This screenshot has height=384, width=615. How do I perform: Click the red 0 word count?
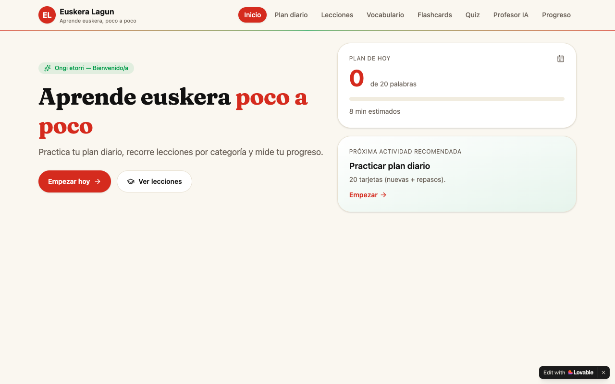357,79
